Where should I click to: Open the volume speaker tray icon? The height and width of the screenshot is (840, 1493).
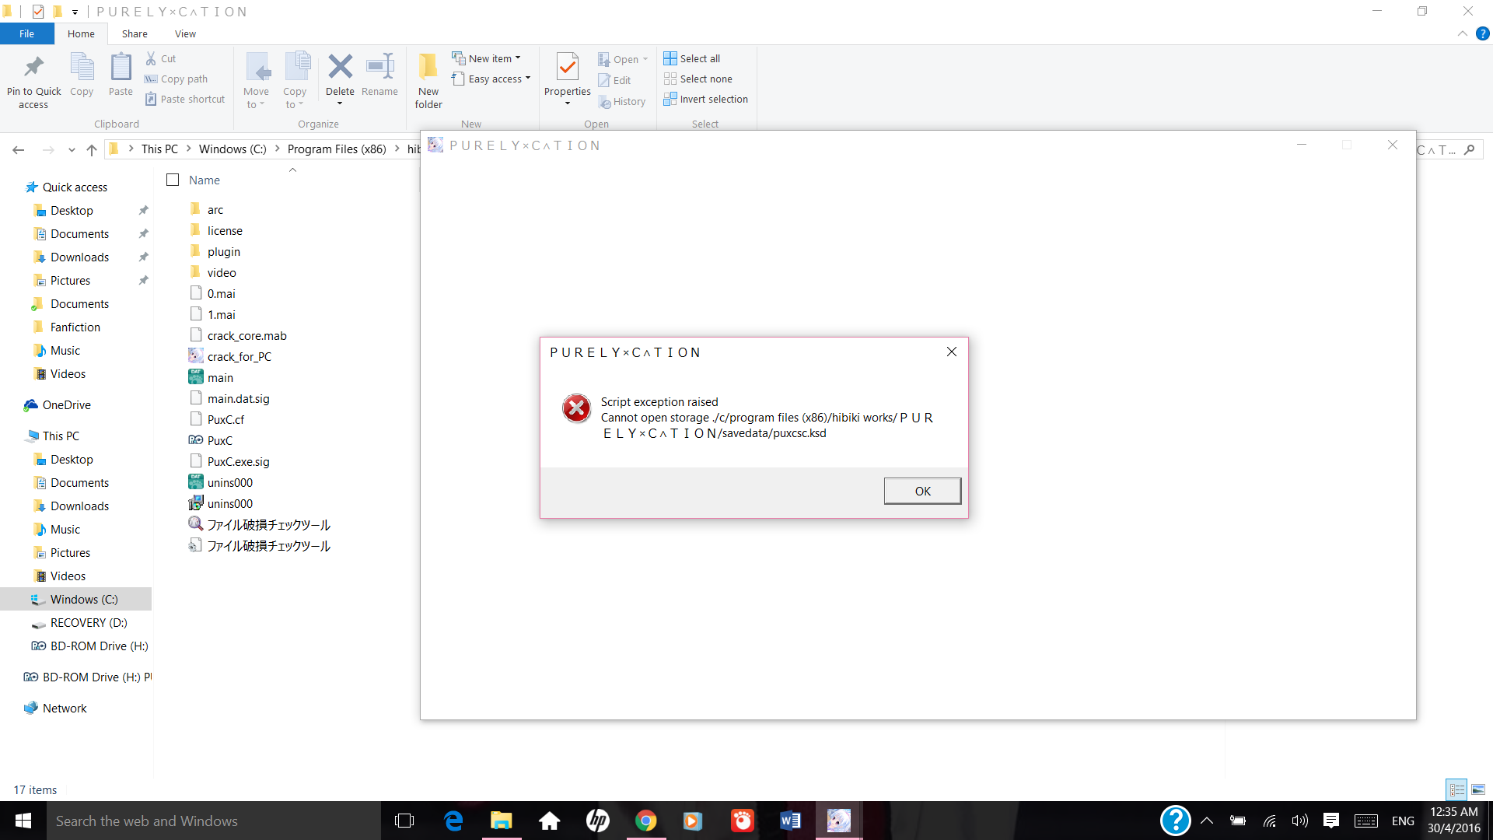coord(1299,821)
